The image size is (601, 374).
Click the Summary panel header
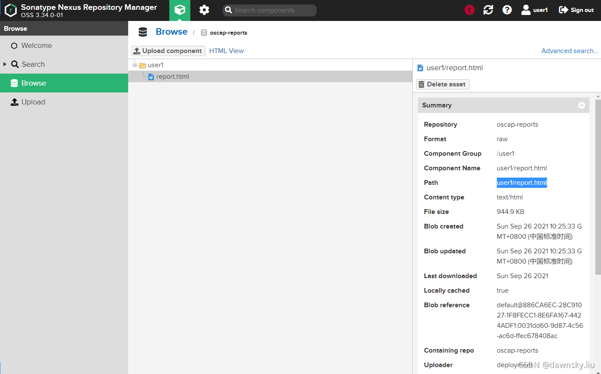point(504,105)
